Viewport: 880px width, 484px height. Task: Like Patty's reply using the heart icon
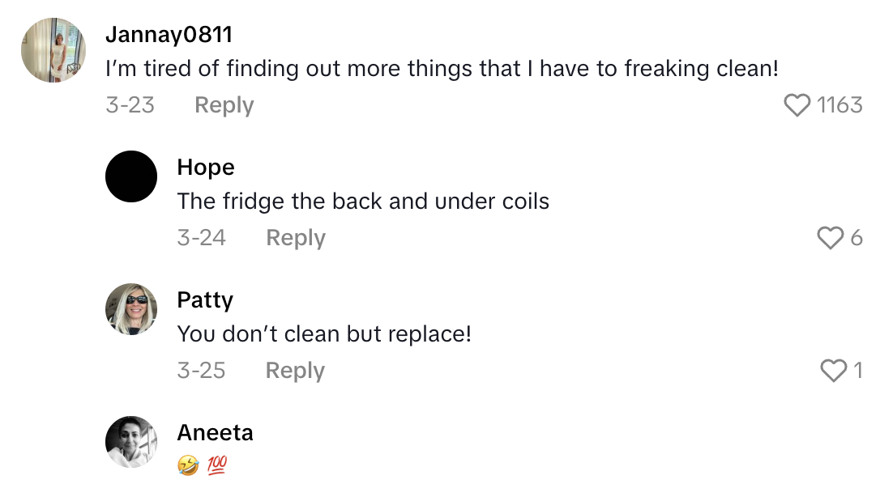[x=833, y=371]
